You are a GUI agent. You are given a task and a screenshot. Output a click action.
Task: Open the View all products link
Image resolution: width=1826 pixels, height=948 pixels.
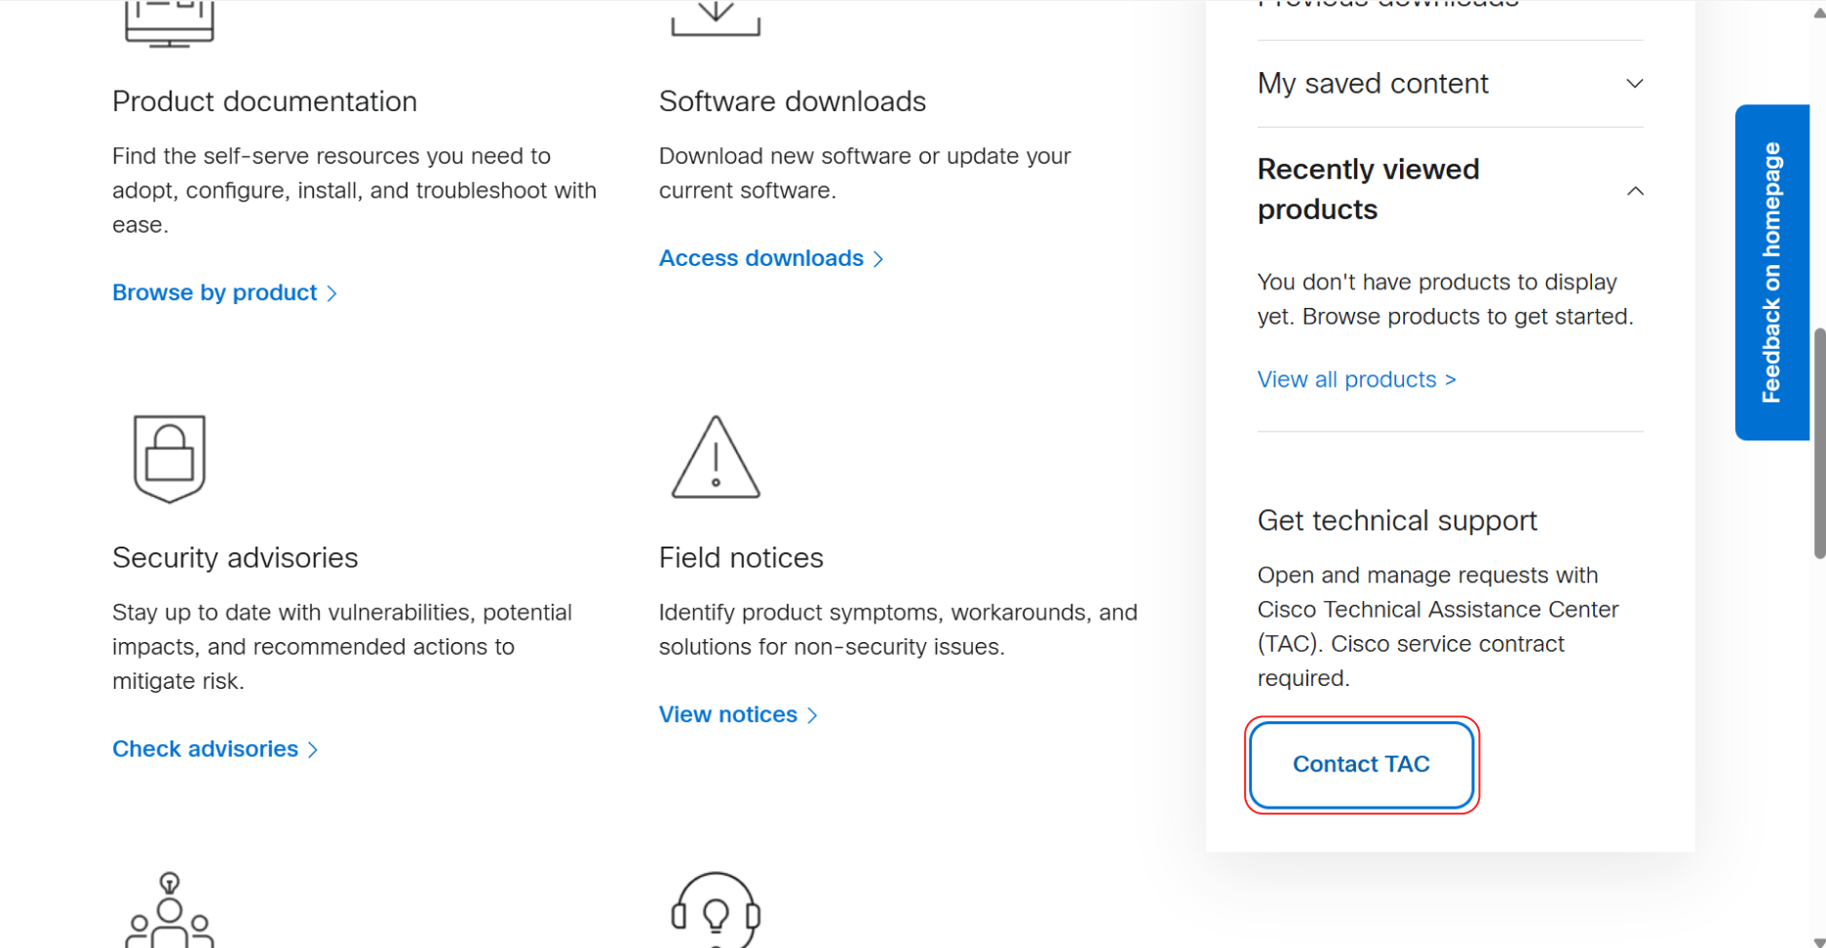[1356, 379]
